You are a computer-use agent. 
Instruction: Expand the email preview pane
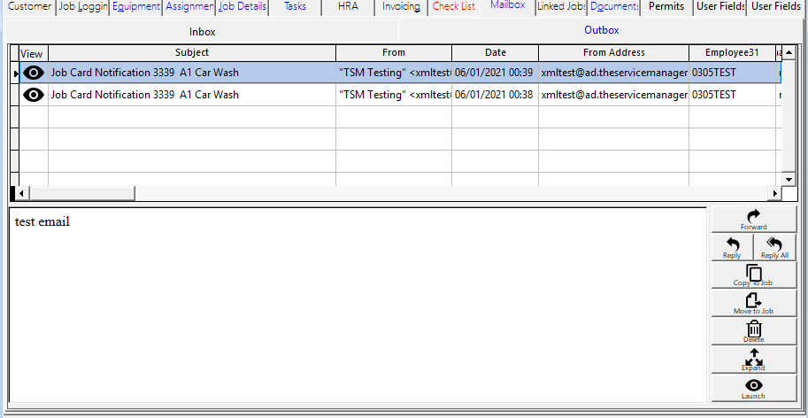pos(753,360)
